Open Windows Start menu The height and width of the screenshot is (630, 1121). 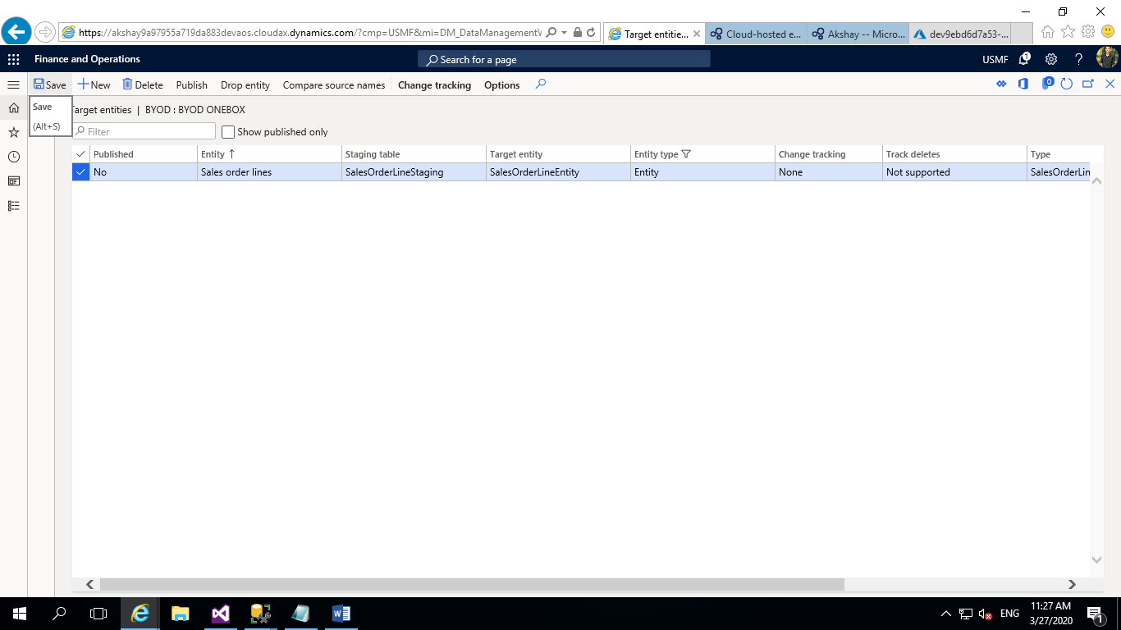(19, 614)
